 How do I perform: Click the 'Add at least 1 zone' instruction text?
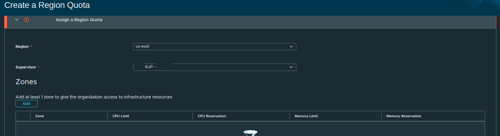pos(94,97)
